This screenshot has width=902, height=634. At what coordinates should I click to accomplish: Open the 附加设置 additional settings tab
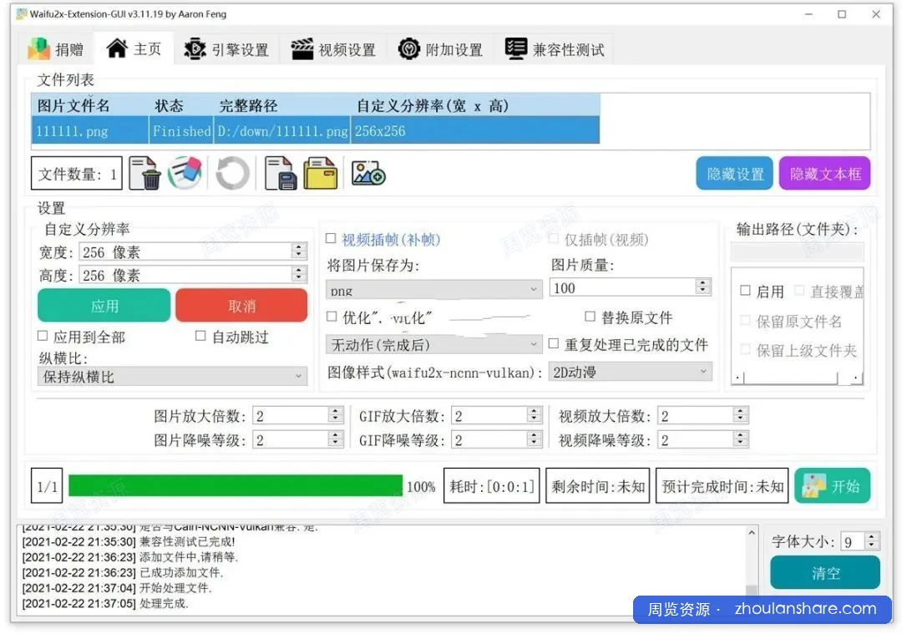pos(441,49)
